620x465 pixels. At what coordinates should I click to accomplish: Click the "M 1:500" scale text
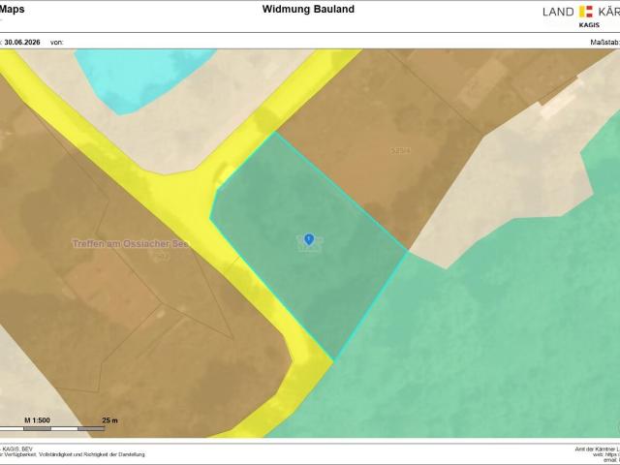pyautogui.click(x=37, y=420)
